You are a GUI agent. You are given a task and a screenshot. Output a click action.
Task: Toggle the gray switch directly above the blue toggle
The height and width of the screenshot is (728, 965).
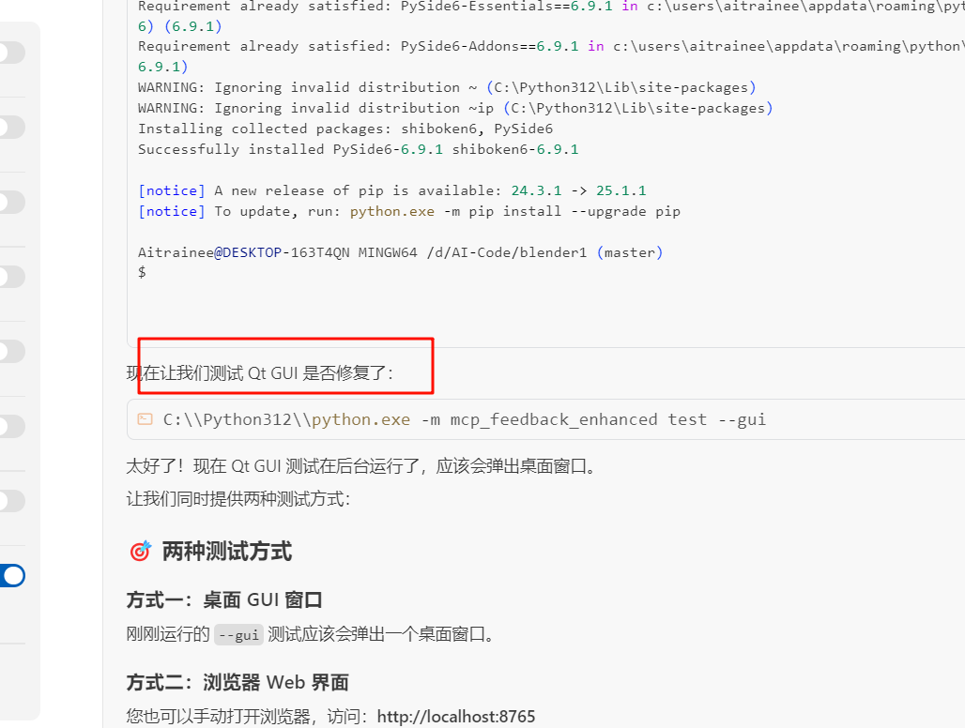click(12, 501)
